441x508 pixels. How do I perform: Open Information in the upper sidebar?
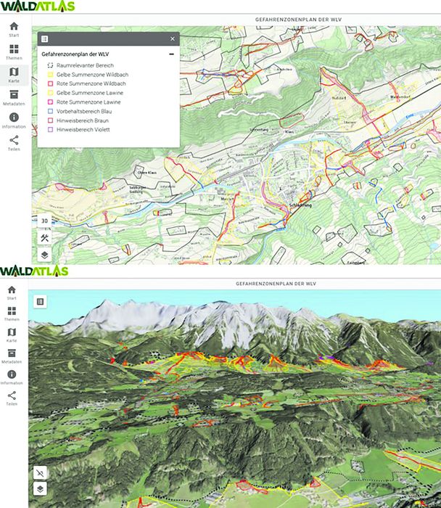pyautogui.click(x=15, y=120)
